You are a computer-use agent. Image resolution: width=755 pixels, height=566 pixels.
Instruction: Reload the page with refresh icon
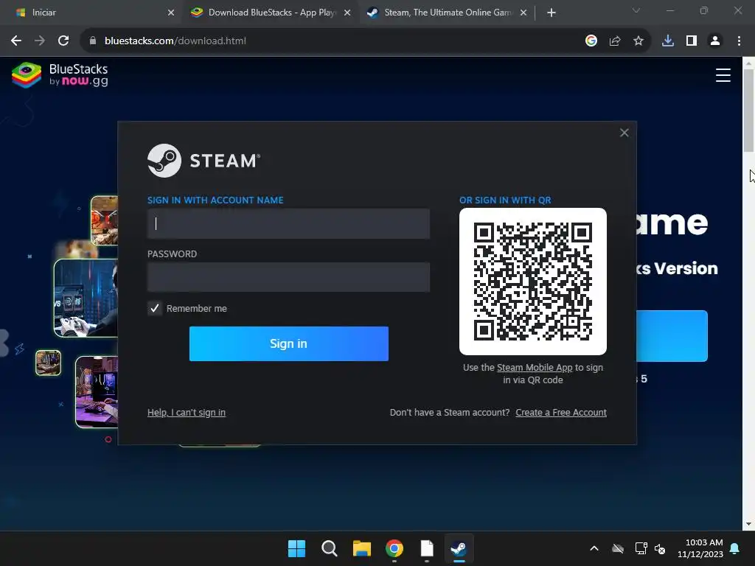coord(63,41)
